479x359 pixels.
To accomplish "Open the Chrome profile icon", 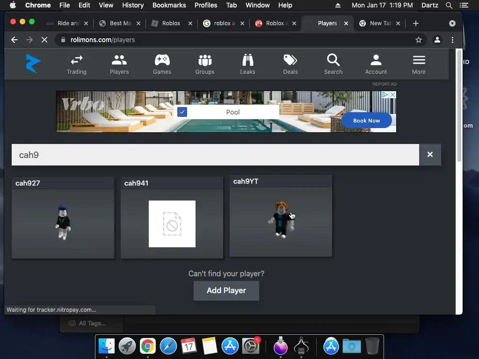I will tap(437, 40).
